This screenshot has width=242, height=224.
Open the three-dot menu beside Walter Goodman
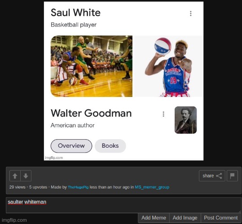[163, 114]
